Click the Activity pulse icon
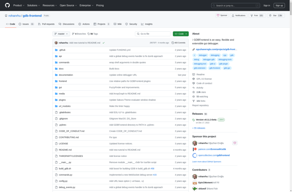The image size is (292, 192). coord(194,88)
